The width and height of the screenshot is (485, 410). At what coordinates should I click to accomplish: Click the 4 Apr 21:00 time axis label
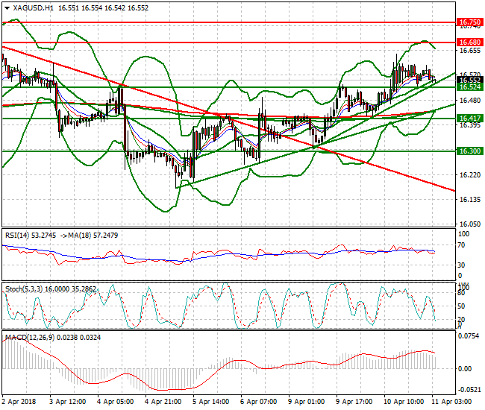[x=163, y=402]
